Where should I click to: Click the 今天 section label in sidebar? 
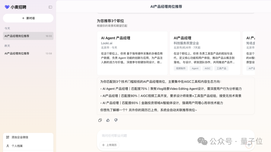[x=7, y=28]
